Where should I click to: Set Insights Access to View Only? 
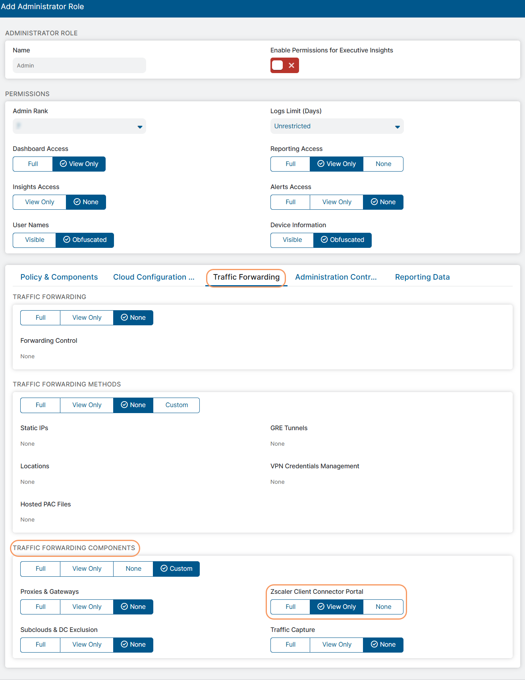coord(40,202)
